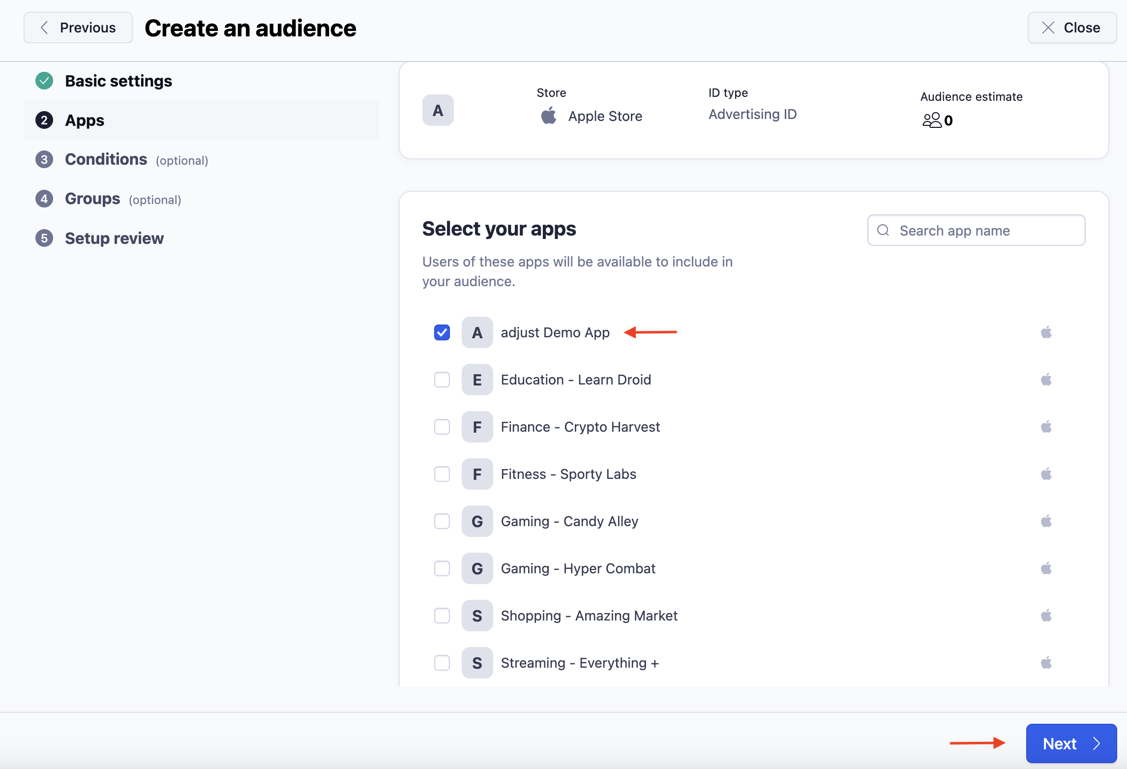Click Apple platform icon for Fitness - Sporty Labs
The image size is (1127, 769).
pos(1046,474)
